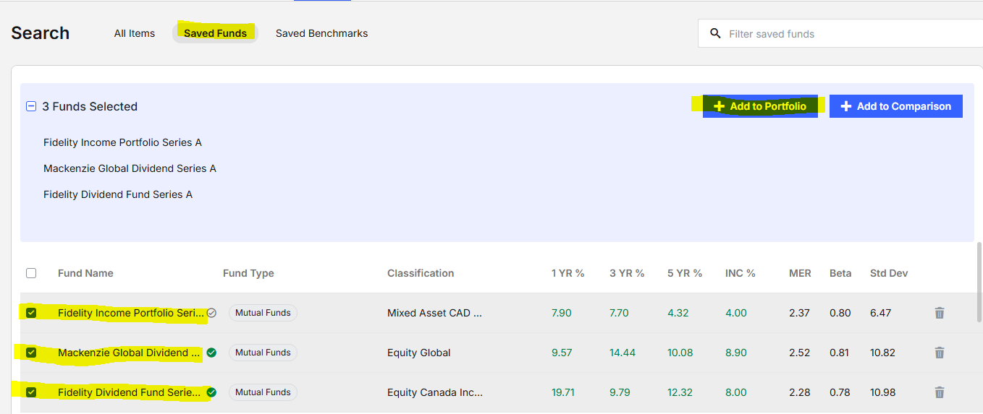
Task: Click the 3 Funds Selected label
Action: [90, 106]
